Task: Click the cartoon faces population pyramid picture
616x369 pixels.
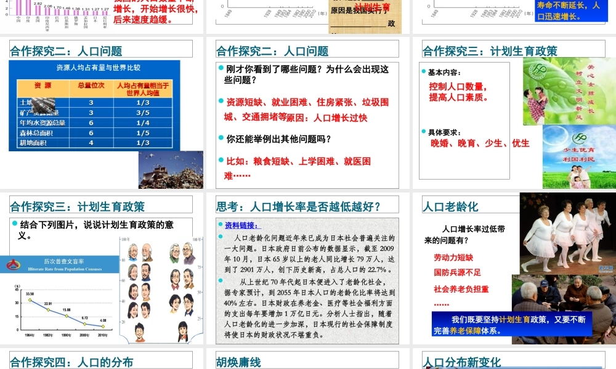Action: 161,290
